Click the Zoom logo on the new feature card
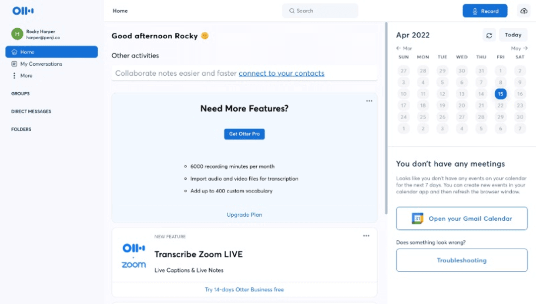 [x=134, y=265]
